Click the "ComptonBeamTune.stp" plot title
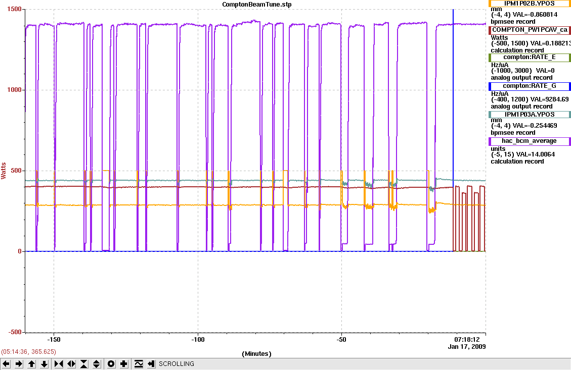This screenshot has width=571, height=370. (x=257, y=5)
